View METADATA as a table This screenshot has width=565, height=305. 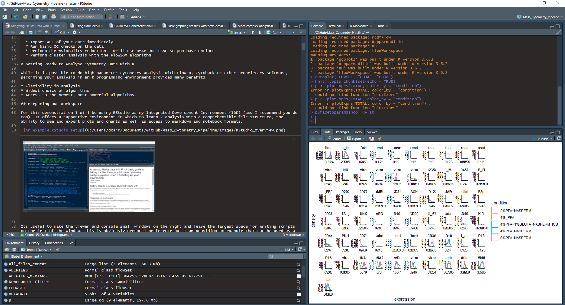pos(299,294)
